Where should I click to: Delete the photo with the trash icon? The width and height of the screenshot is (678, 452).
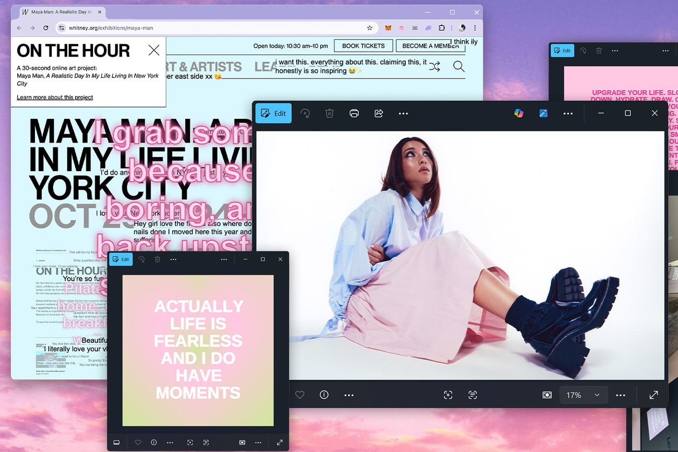tap(329, 114)
